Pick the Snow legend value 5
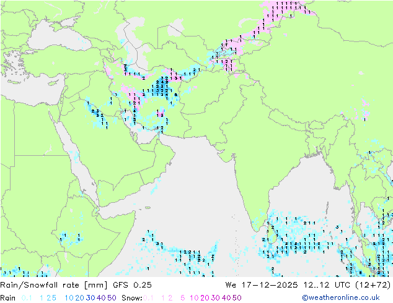 point(182,298)
